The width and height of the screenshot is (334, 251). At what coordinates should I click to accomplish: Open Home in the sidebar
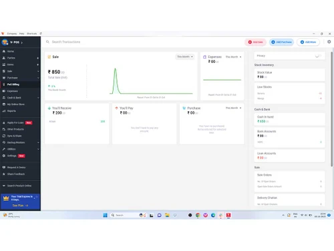pyautogui.click(x=10, y=52)
